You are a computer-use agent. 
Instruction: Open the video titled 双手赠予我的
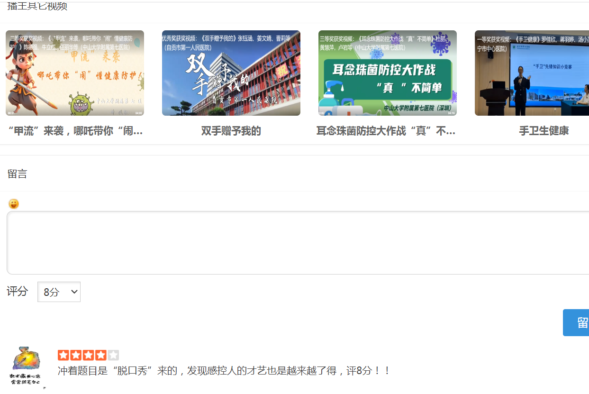(231, 131)
